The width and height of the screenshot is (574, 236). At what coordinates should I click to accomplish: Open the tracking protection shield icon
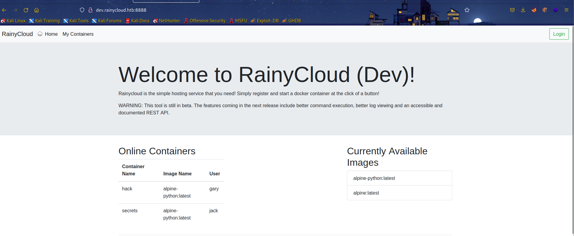82,10
